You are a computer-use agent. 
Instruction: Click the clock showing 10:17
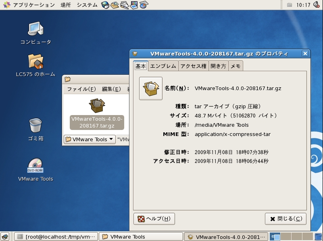coord(303,5)
